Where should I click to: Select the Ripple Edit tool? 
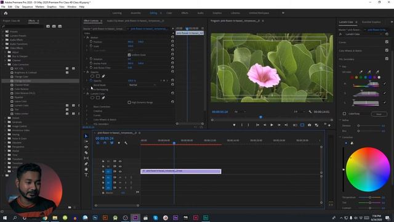point(86,147)
